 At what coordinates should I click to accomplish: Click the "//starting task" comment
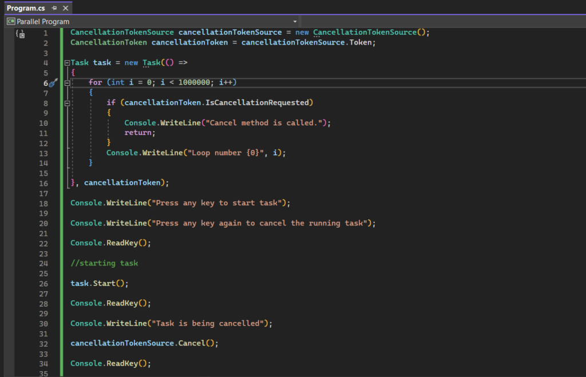click(104, 263)
